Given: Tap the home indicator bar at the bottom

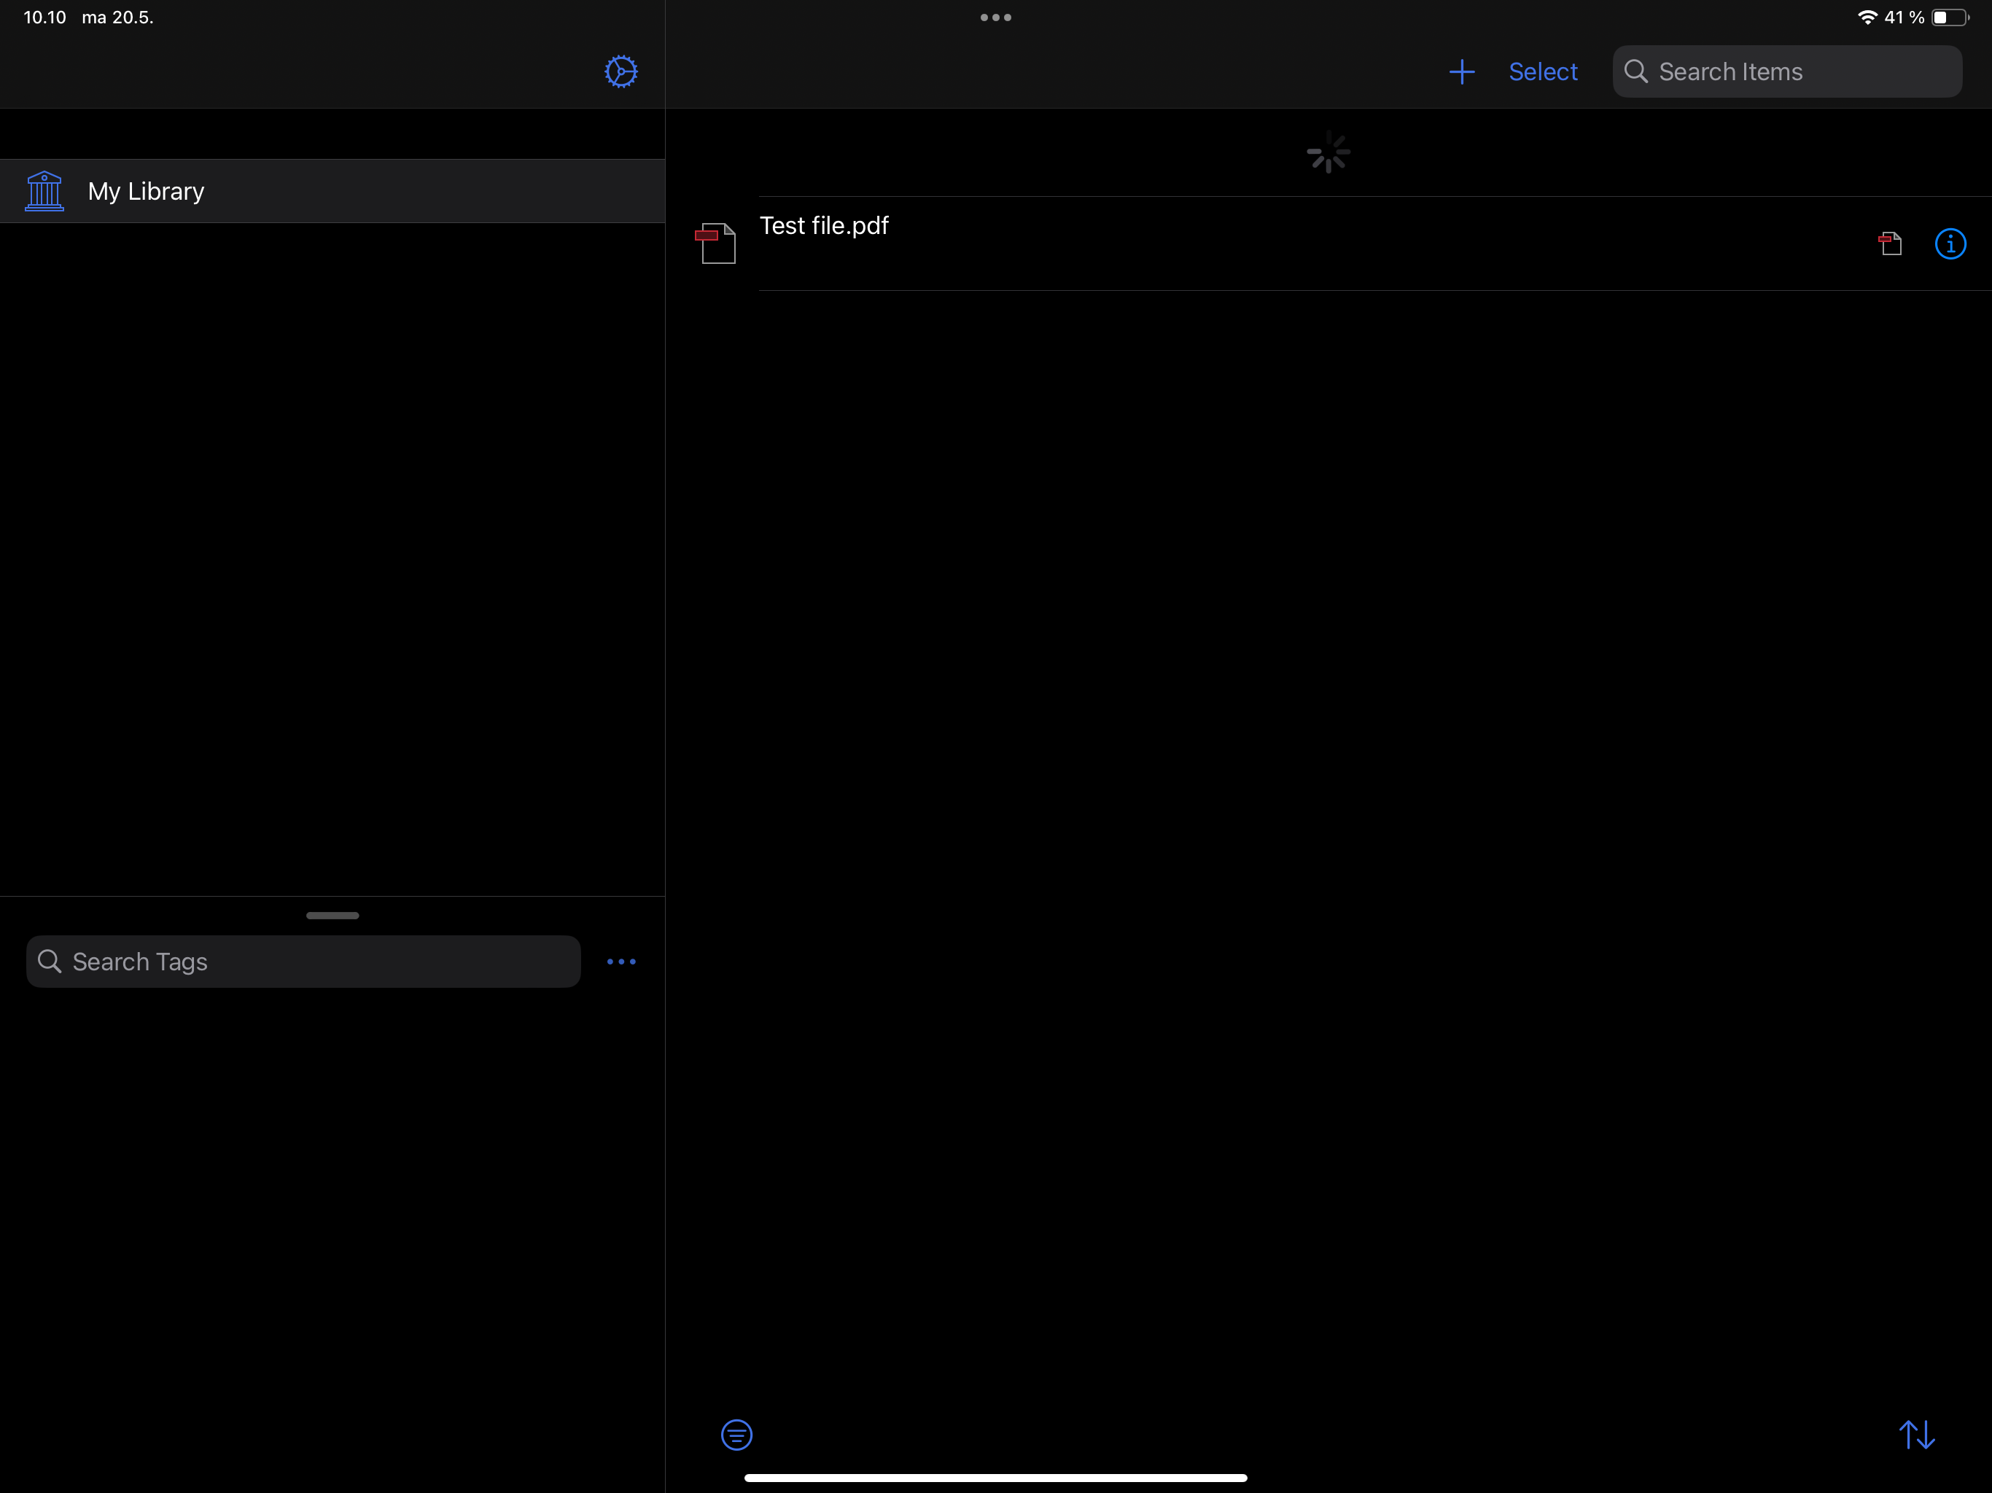Looking at the screenshot, I should coord(995,1478).
